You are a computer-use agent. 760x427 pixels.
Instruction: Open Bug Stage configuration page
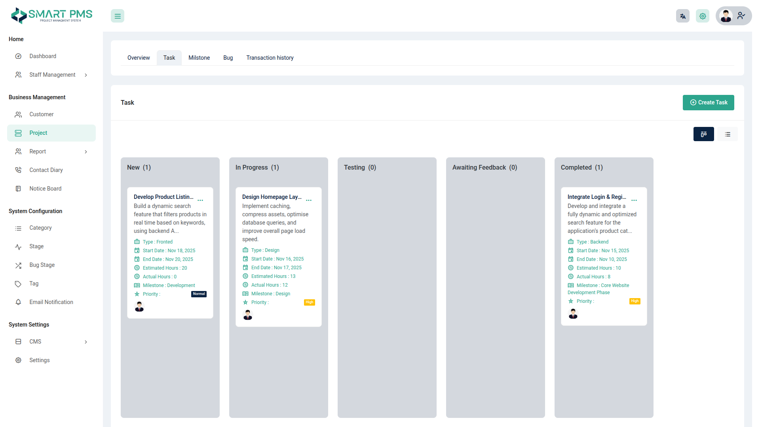[x=42, y=265]
